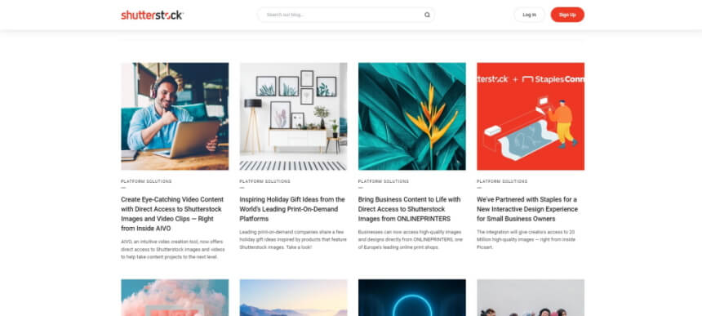Click Platform Solutions tag above AIVO article
Image resolution: width=702 pixels, height=316 pixels.
click(x=146, y=181)
